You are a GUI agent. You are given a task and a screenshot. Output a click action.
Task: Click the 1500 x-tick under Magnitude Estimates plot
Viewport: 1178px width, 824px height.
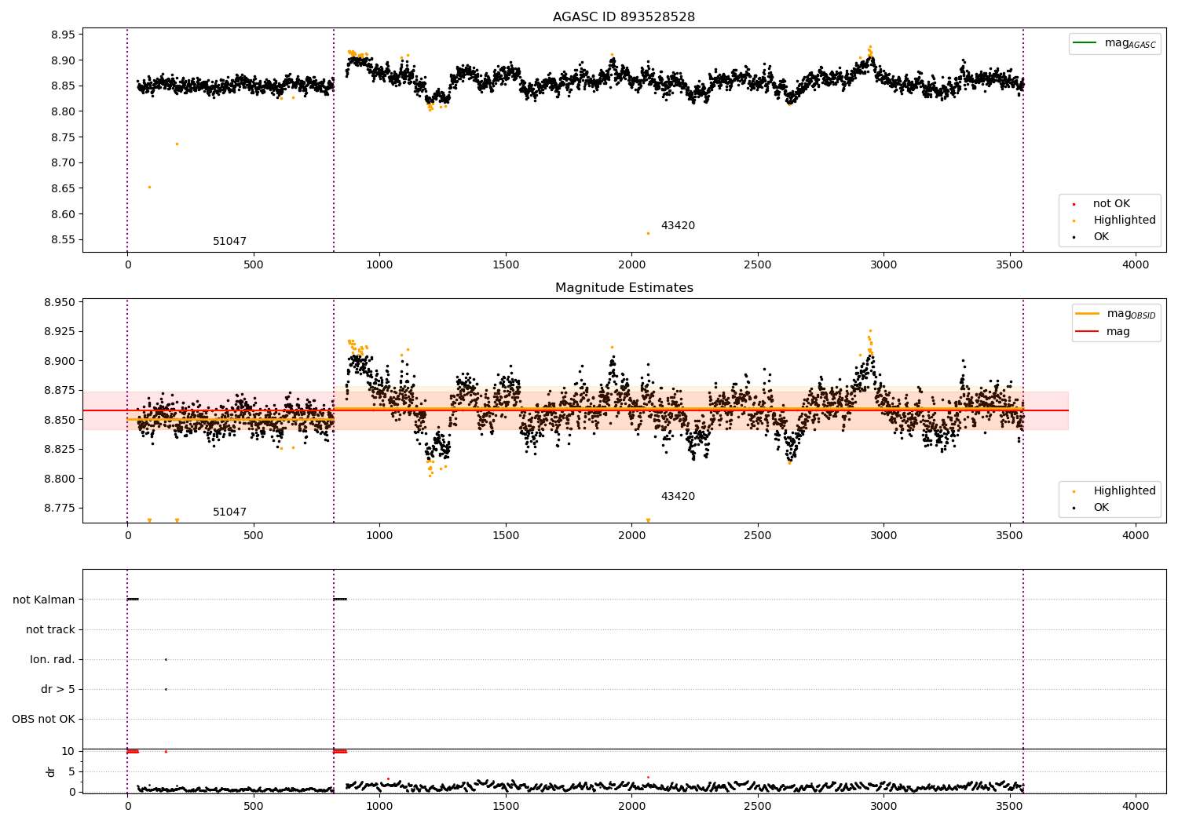tap(506, 536)
